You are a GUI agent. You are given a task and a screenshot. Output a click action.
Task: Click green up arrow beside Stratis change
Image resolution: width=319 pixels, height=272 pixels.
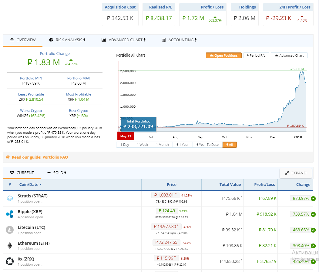coord(313,199)
